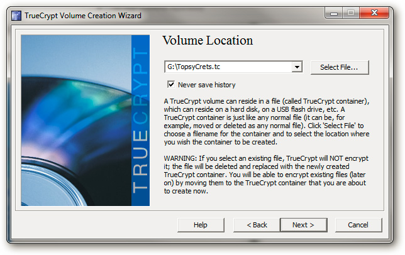The image size is (405, 255).
Task: Cancel the volume creation wizard
Action: (x=358, y=225)
